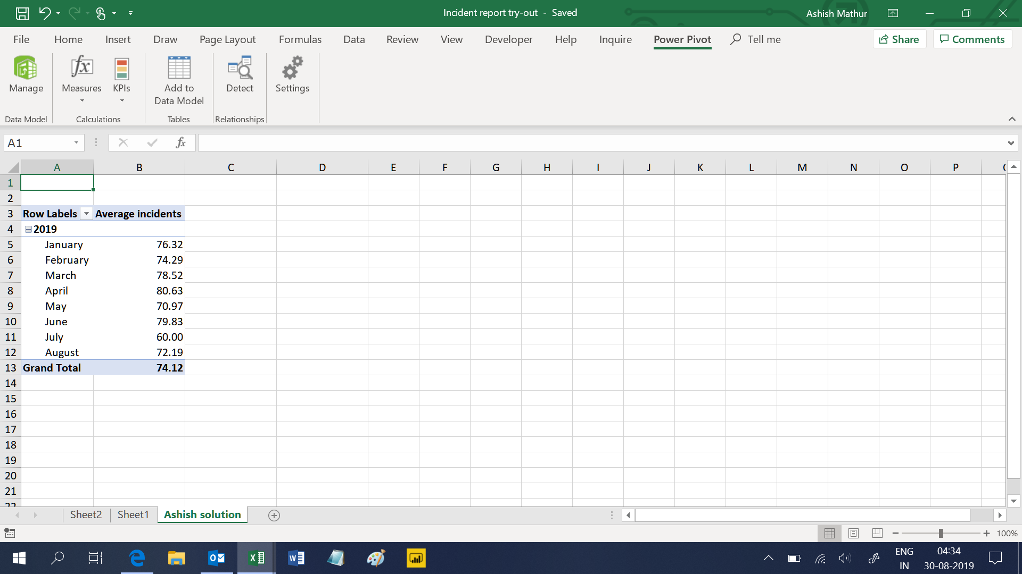
Task: Open the Formulas ribbon tab
Action: [x=300, y=39]
